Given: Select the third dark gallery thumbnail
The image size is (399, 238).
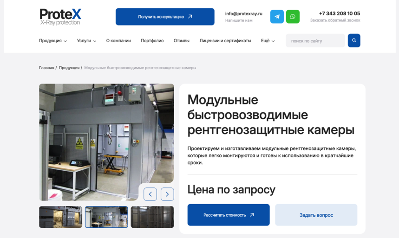Looking at the screenshot, I should coord(152,217).
